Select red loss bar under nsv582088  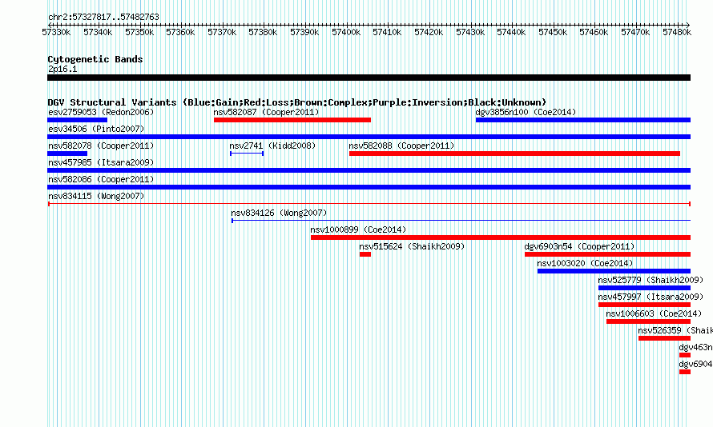pyautogui.click(x=515, y=154)
